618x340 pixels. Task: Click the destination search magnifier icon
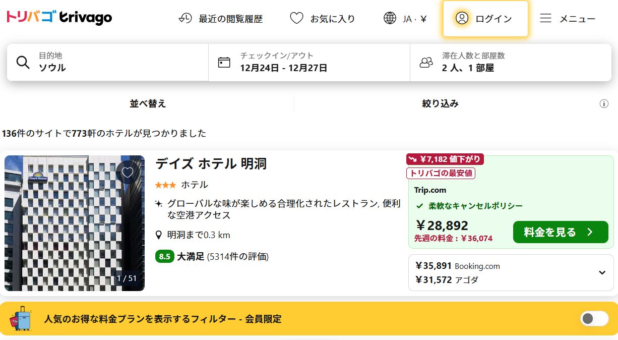(23, 63)
